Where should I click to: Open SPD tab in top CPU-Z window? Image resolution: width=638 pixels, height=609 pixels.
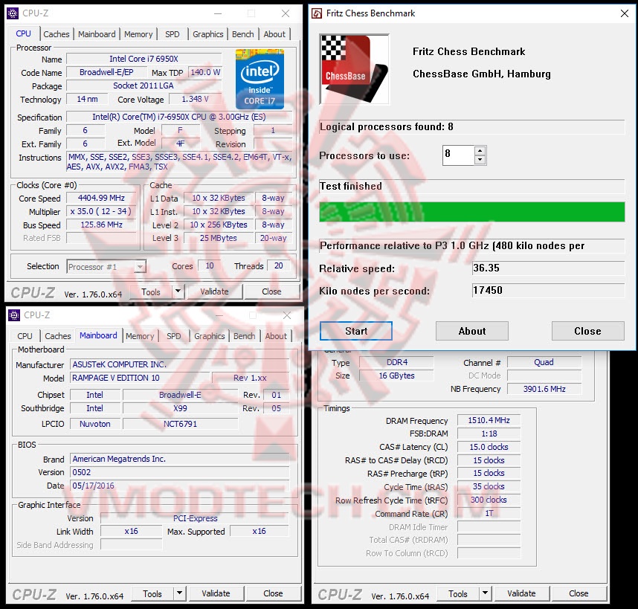[172, 34]
